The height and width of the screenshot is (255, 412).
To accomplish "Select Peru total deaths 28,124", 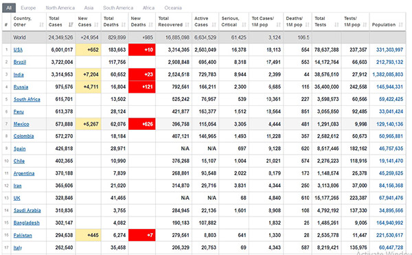I will click(118, 112).
